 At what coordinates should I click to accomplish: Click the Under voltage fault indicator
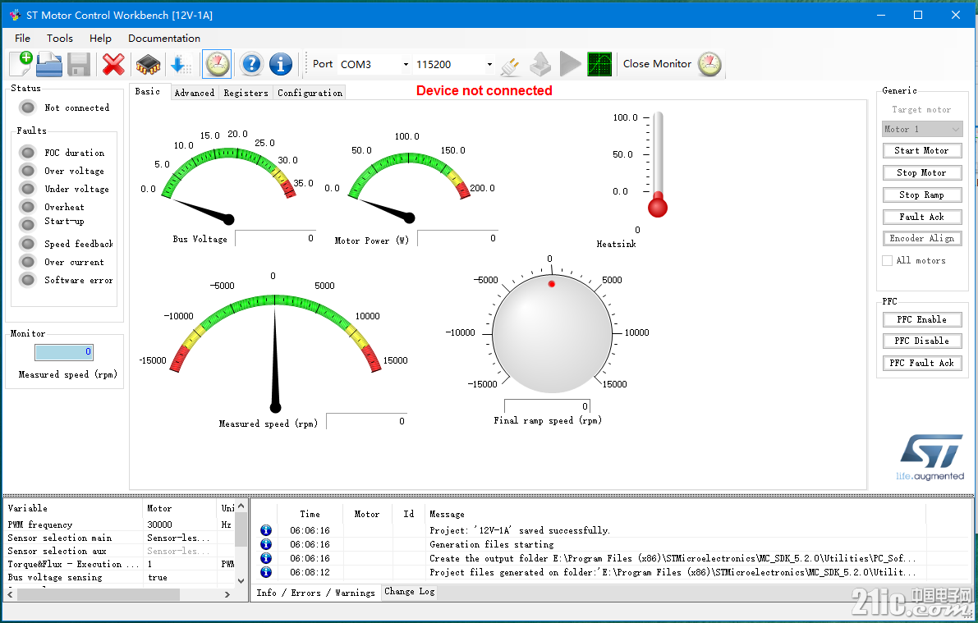(27, 189)
